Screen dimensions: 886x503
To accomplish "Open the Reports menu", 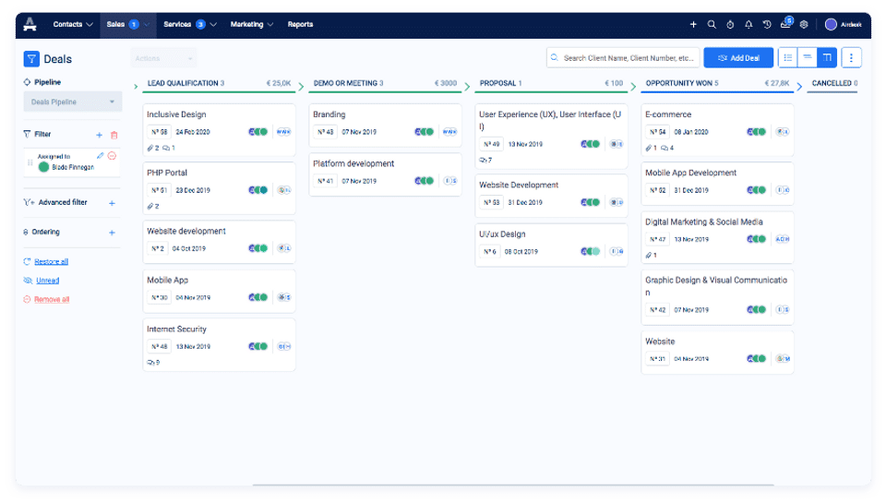I will click(x=300, y=24).
